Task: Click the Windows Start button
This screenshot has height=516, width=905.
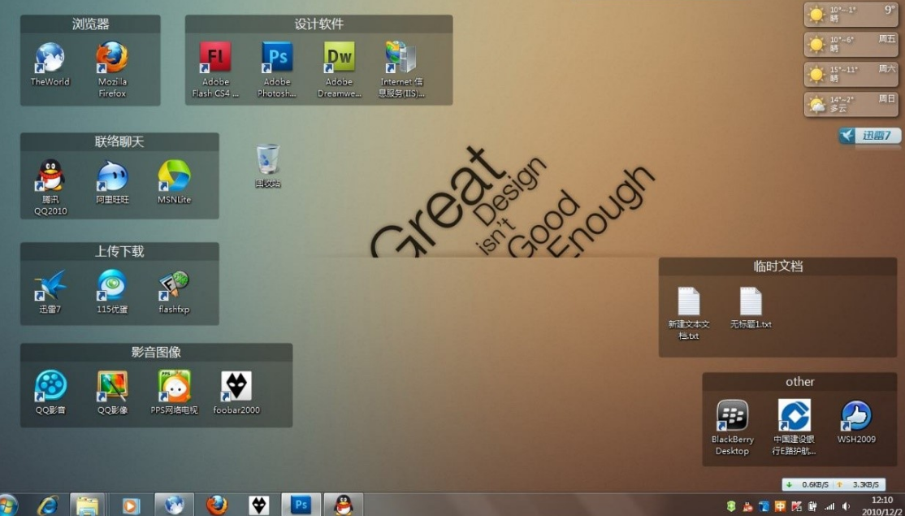Action: pos(8,505)
